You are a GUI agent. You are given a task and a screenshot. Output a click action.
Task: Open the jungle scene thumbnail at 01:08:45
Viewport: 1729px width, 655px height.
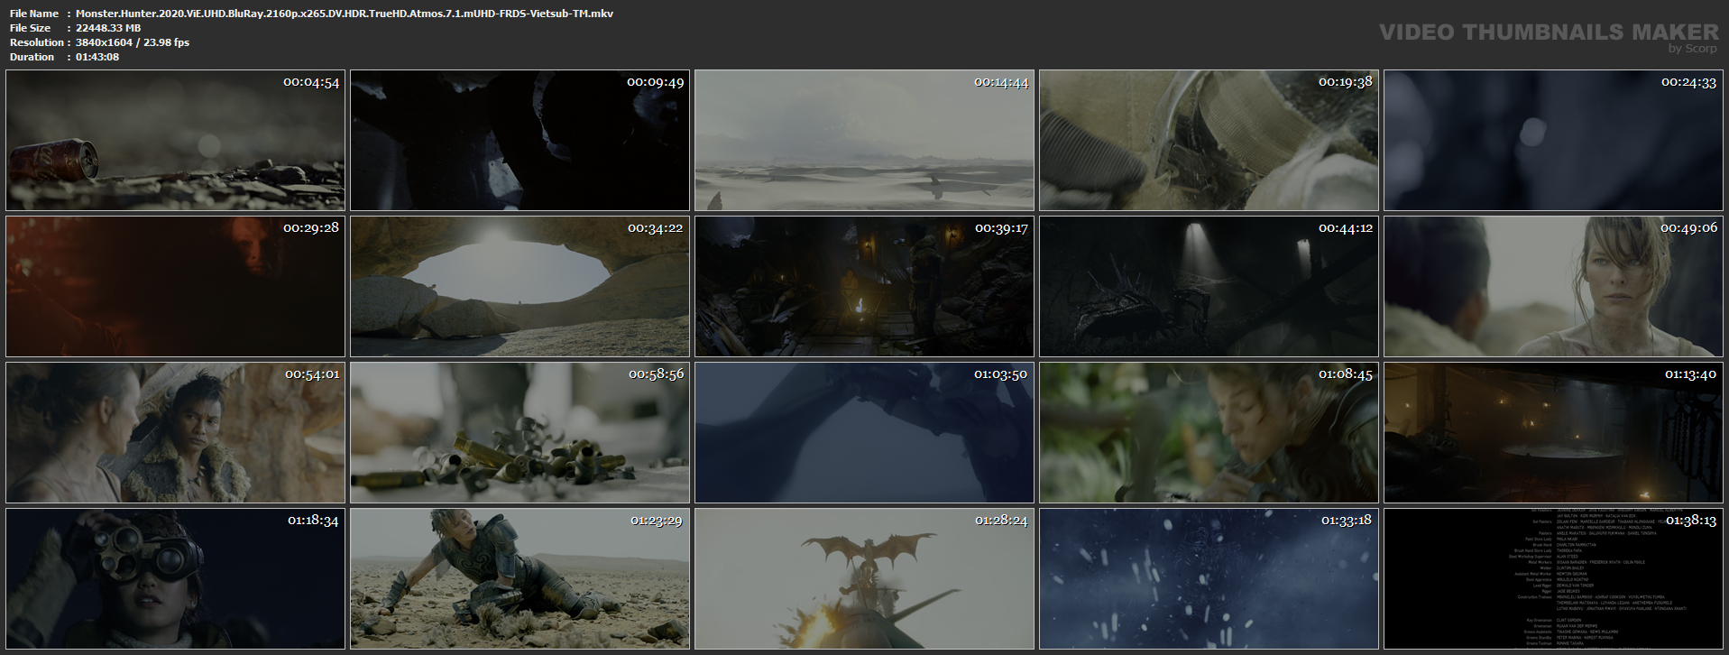(1209, 432)
